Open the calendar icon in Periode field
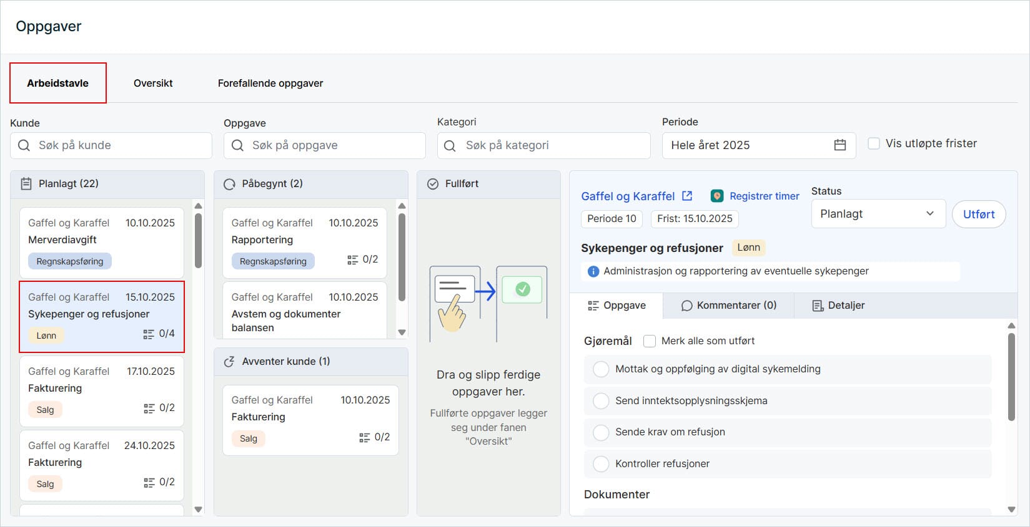1030x527 pixels. 839,145
